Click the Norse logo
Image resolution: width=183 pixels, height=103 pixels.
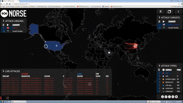point(13,13)
